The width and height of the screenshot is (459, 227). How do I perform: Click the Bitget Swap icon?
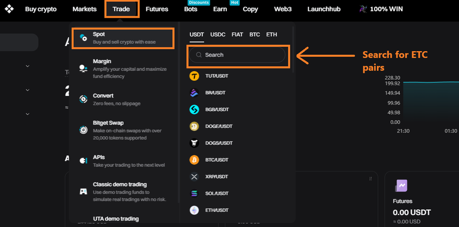pos(83,130)
